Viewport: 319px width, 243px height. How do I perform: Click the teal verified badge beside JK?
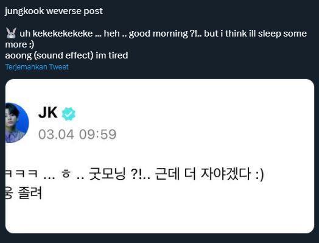click(69, 114)
